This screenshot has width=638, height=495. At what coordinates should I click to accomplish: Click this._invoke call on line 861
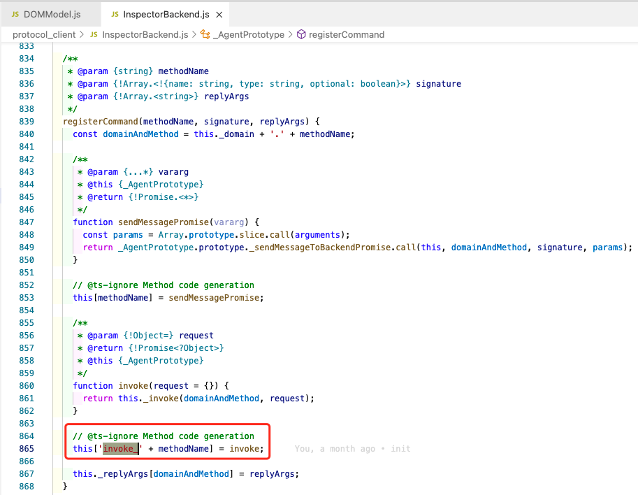point(149,398)
